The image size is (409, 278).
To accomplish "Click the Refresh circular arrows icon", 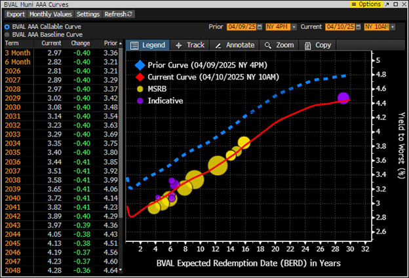I will [130, 14].
